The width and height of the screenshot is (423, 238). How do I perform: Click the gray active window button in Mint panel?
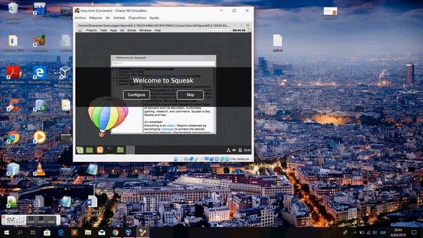131,150
